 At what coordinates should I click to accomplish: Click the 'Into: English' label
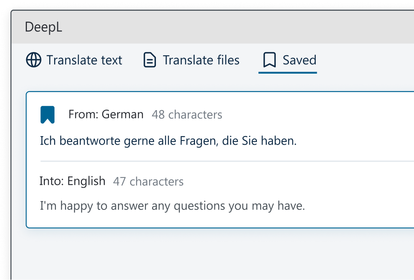click(72, 181)
